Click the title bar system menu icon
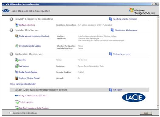 [x=3, y=4]
